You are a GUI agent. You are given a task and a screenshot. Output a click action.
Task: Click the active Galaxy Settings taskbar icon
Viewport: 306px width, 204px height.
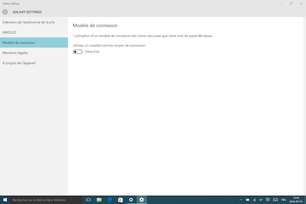[142, 200]
